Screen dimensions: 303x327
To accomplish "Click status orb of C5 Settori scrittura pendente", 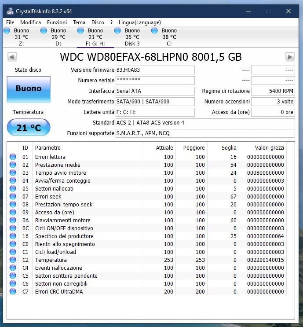I will 13,276.
